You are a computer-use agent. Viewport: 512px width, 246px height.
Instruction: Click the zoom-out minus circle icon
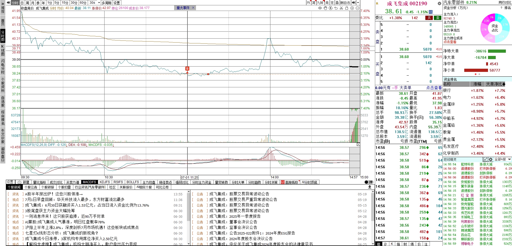[x=357, y=8]
